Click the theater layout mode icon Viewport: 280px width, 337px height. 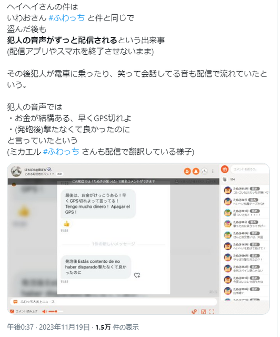203,312
